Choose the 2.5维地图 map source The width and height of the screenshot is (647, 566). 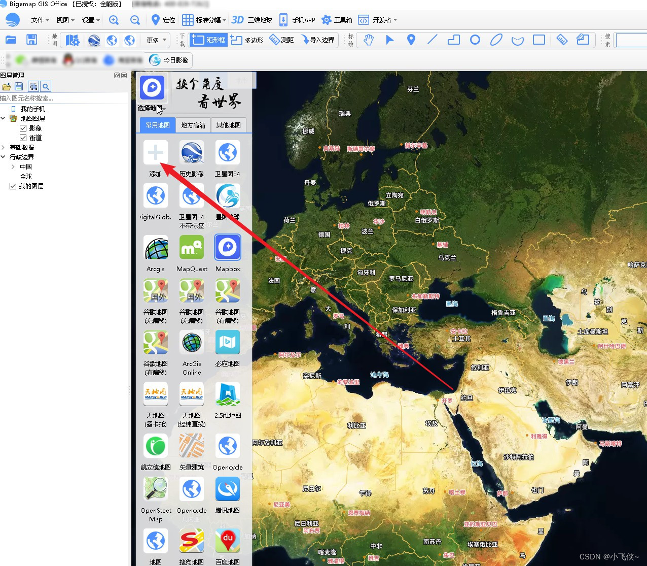pos(228,401)
